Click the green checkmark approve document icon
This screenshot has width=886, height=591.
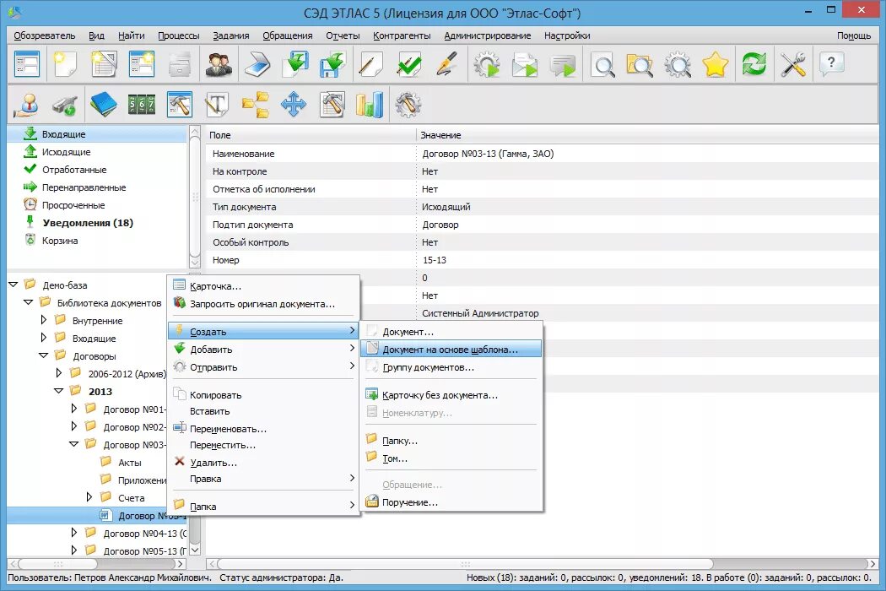click(409, 64)
